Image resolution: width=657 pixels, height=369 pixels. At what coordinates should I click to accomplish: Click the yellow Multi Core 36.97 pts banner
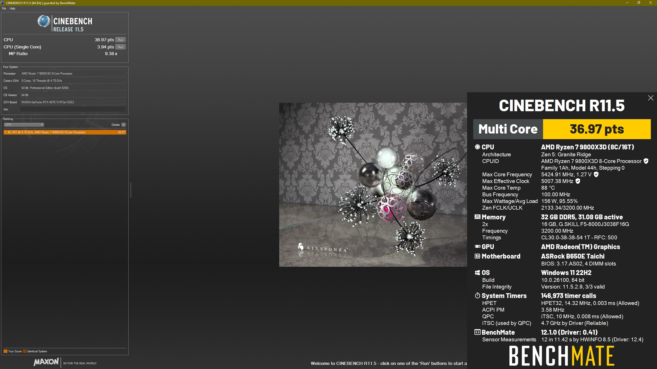point(597,129)
